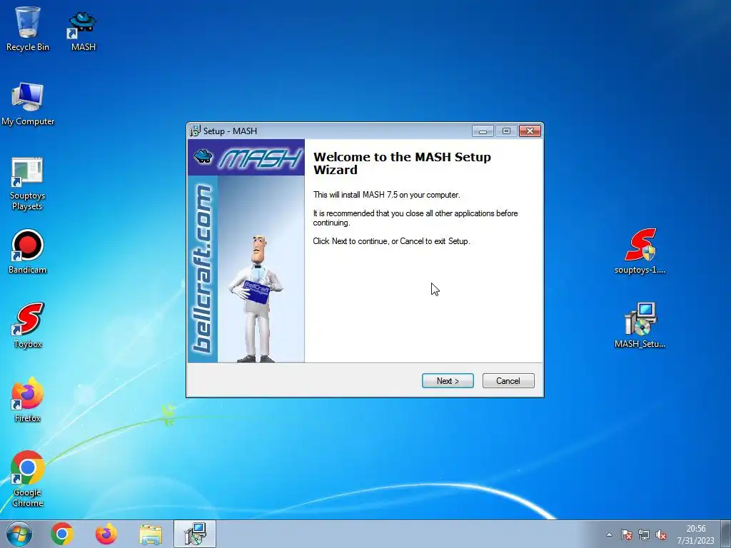Select the Firefox desktop shortcut
The image size is (731, 548).
[28, 400]
